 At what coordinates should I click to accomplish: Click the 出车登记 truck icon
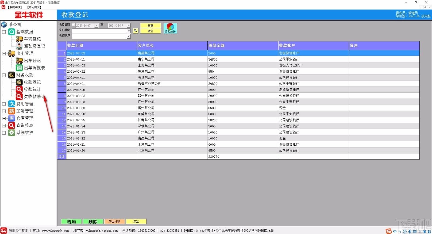coord(19,61)
